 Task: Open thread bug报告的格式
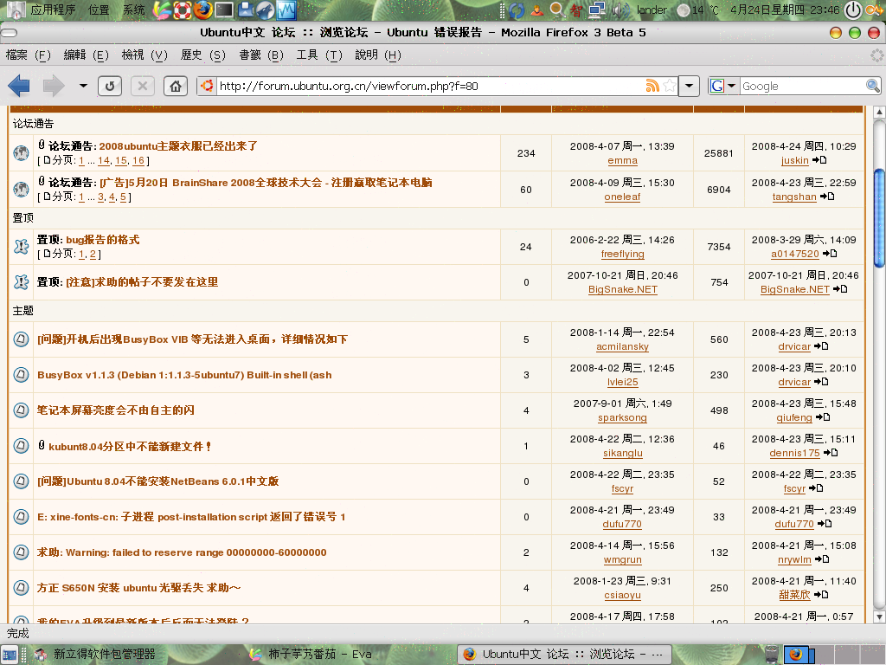102,240
